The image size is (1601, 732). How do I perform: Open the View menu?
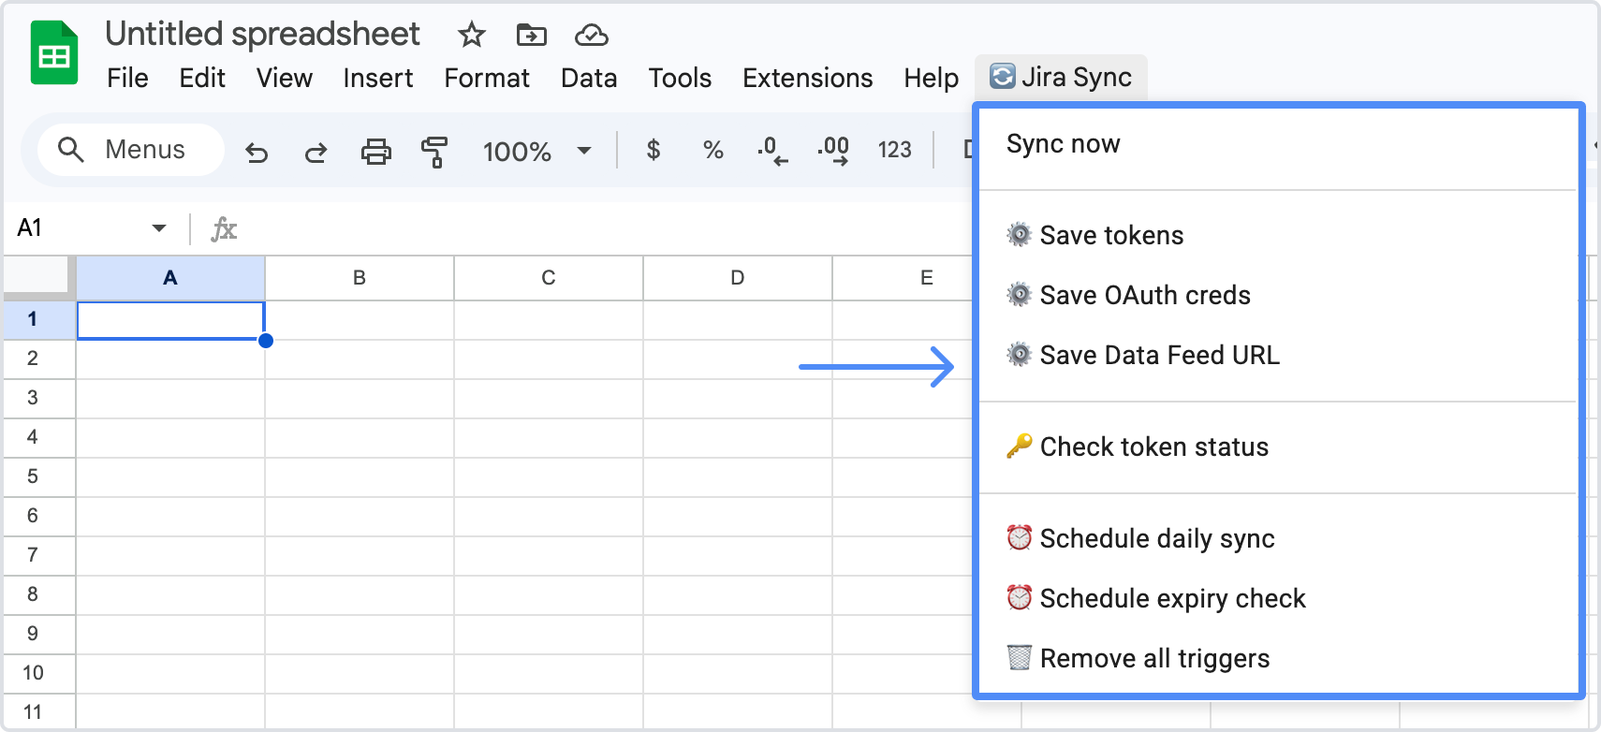tap(285, 78)
